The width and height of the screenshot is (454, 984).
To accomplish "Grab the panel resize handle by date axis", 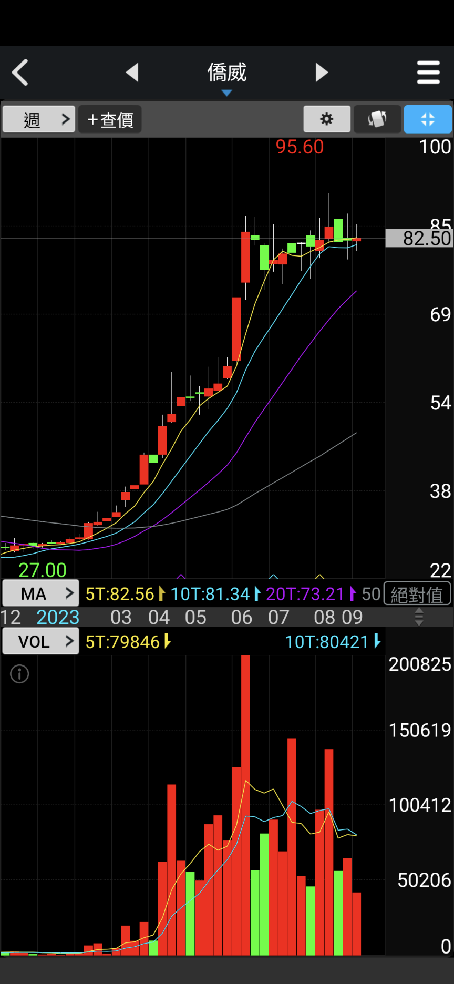I will 419,617.
